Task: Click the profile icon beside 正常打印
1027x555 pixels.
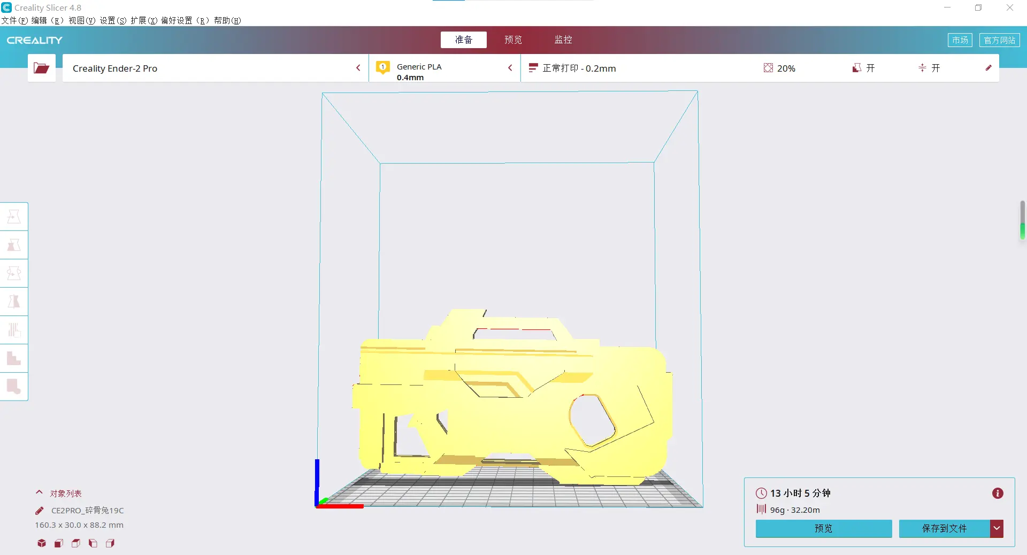Action: click(x=533, y=68)
